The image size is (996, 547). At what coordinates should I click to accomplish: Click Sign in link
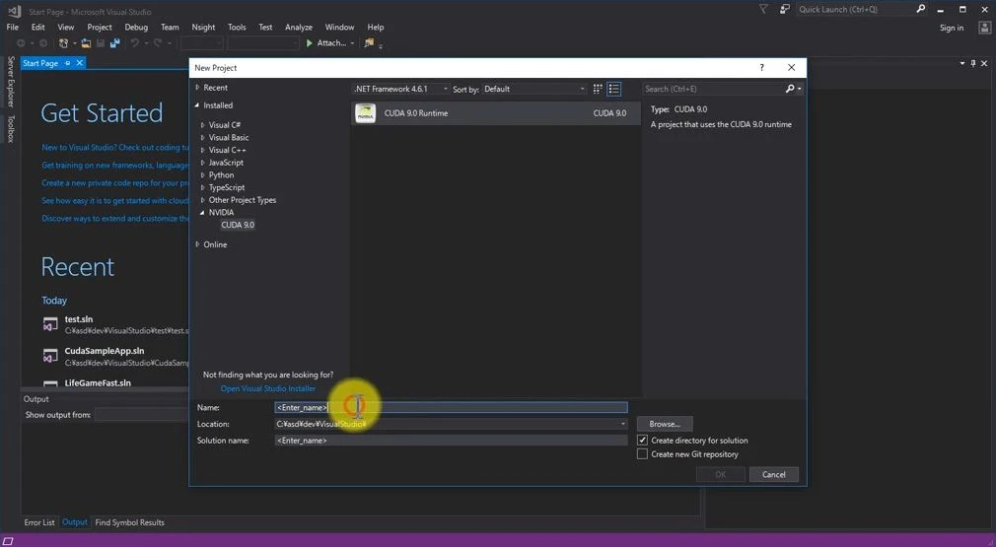click(x=952, y=28)
